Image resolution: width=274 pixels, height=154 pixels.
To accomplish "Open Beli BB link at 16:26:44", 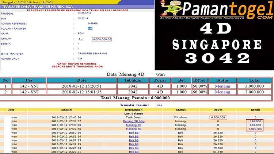I will [133, 148].
